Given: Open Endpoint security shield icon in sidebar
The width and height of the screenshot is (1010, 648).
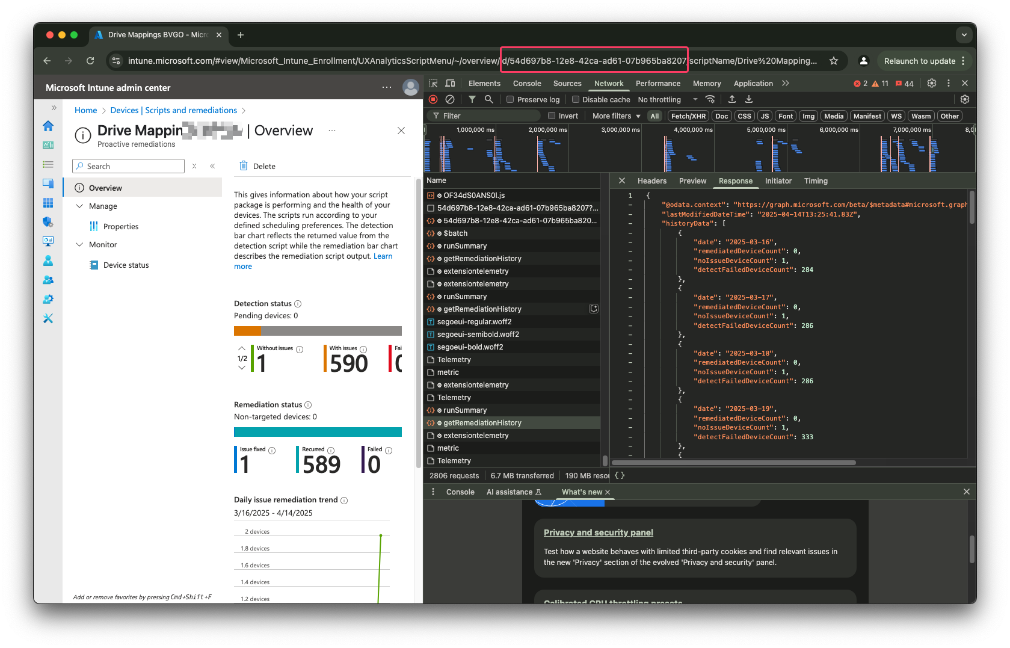Looking at the screenshot, I should [x=48, y=222].
